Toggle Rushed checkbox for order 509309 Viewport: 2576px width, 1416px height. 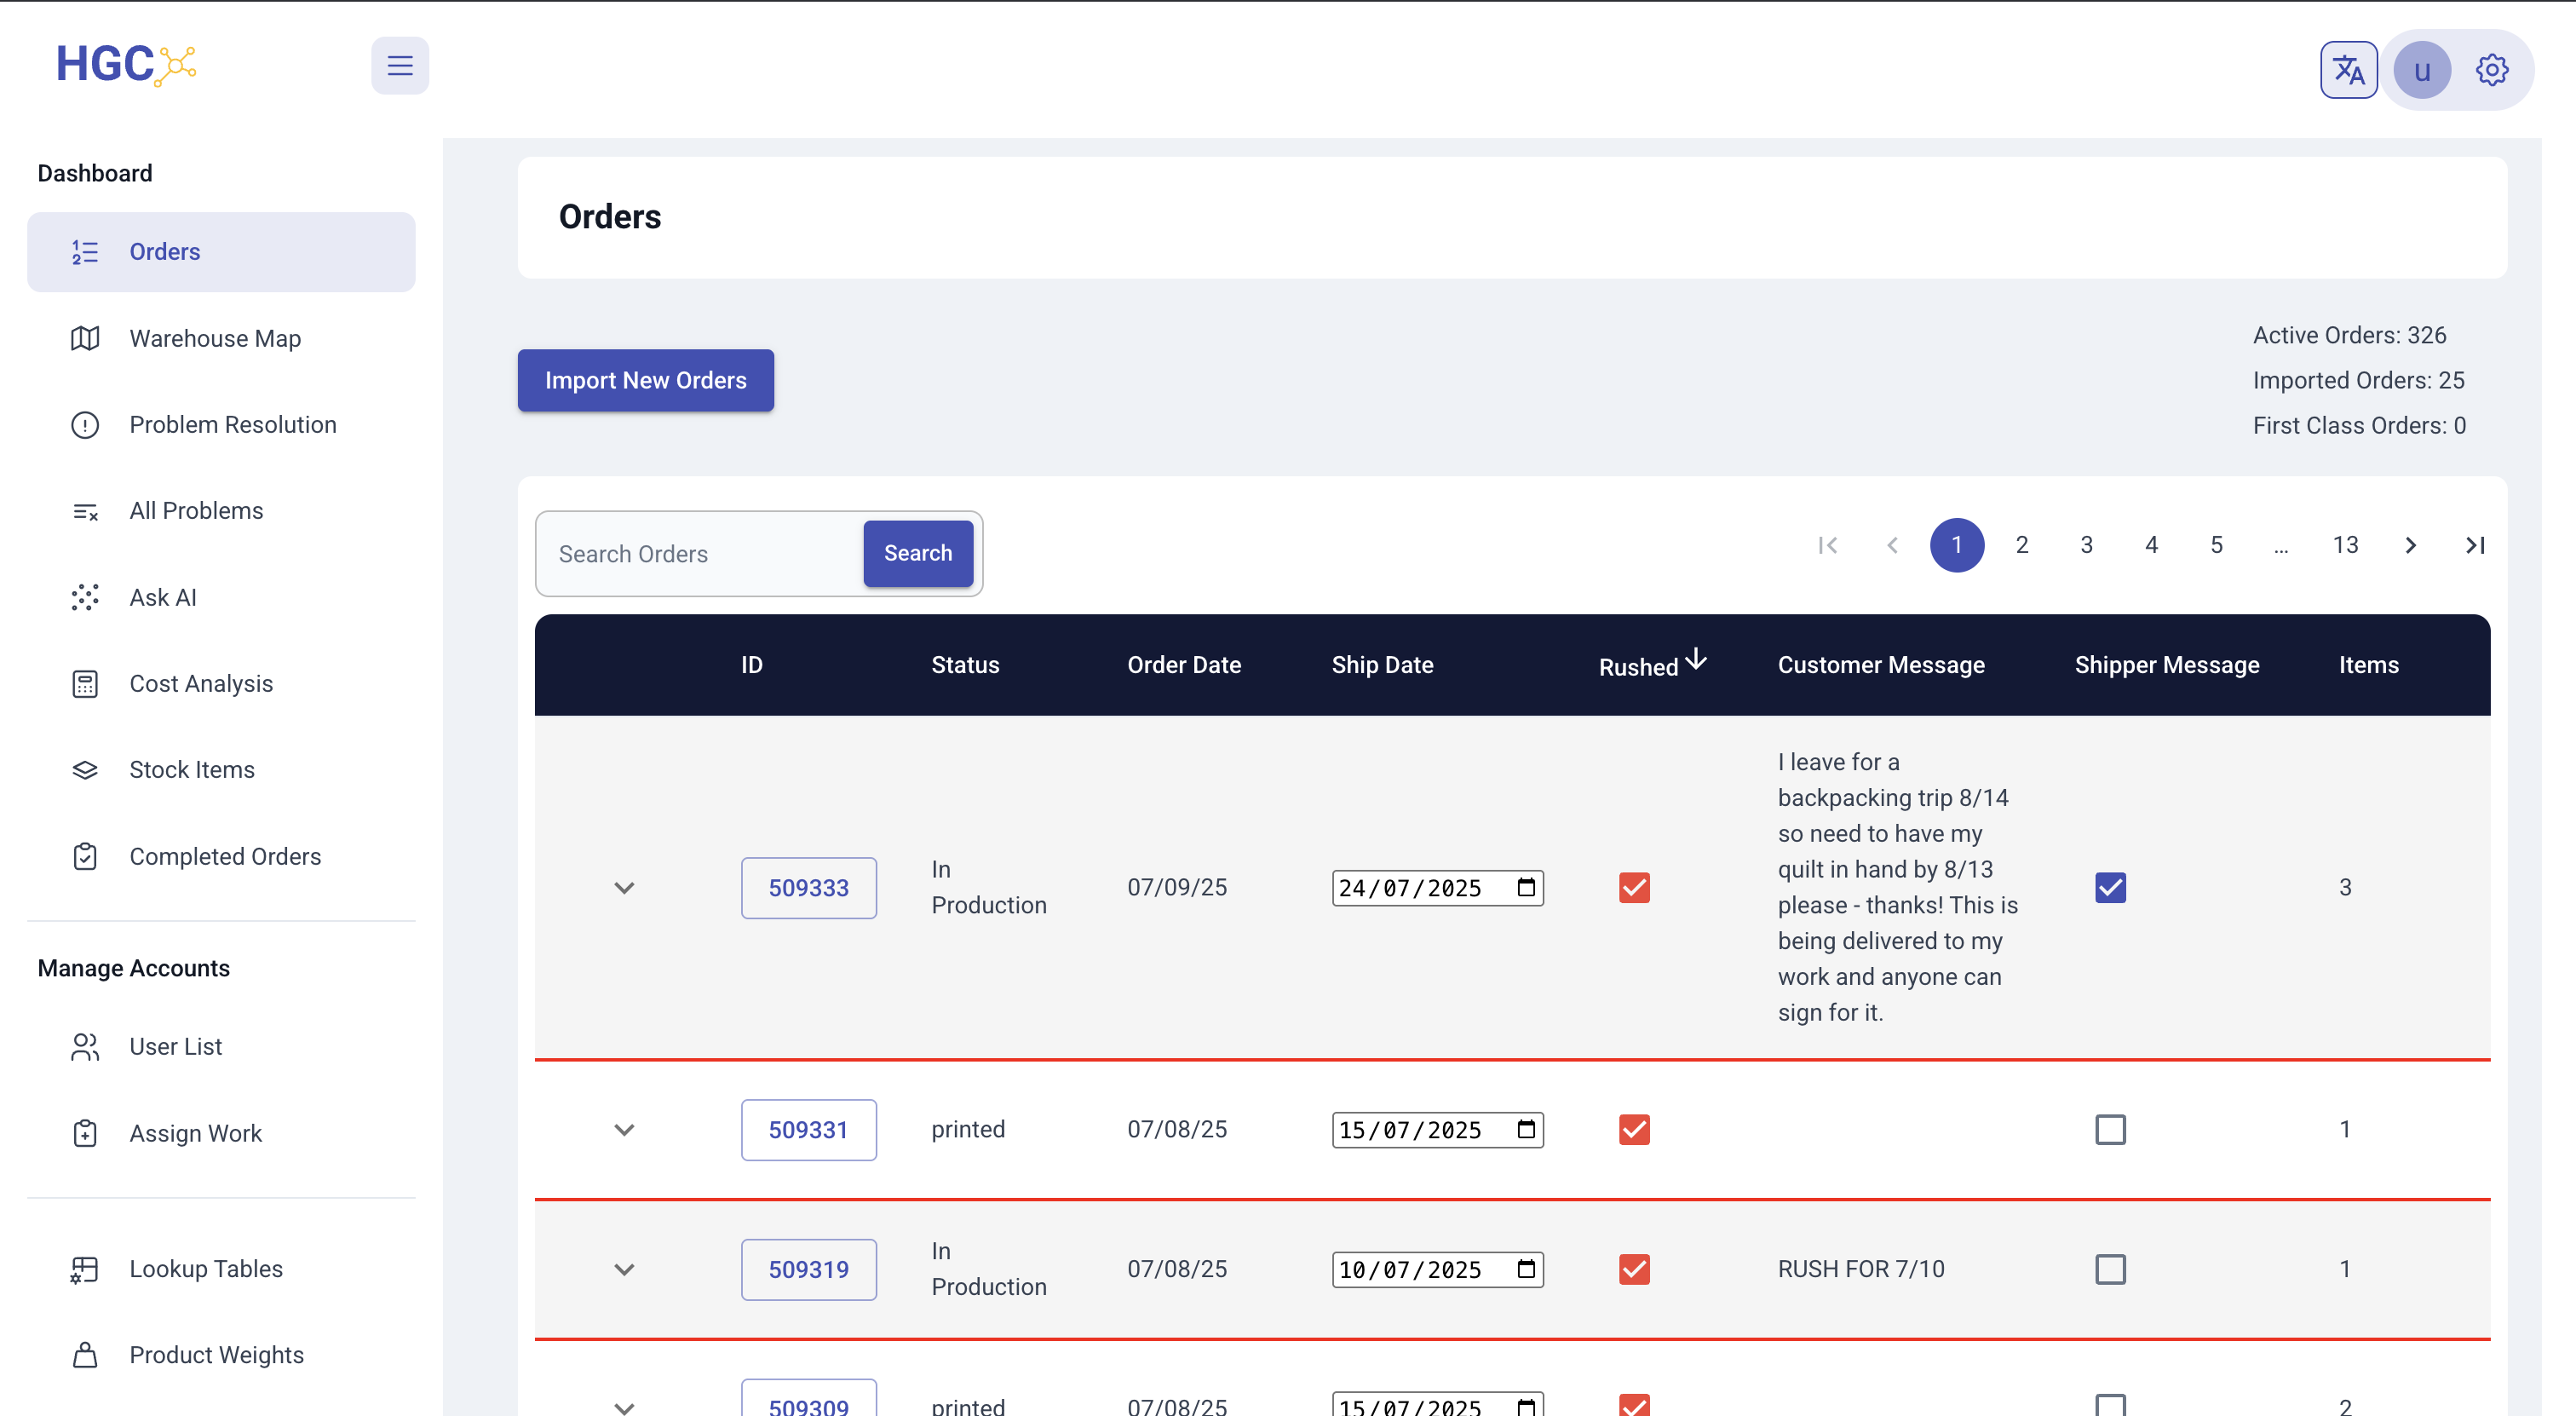coord(1634,1404)
